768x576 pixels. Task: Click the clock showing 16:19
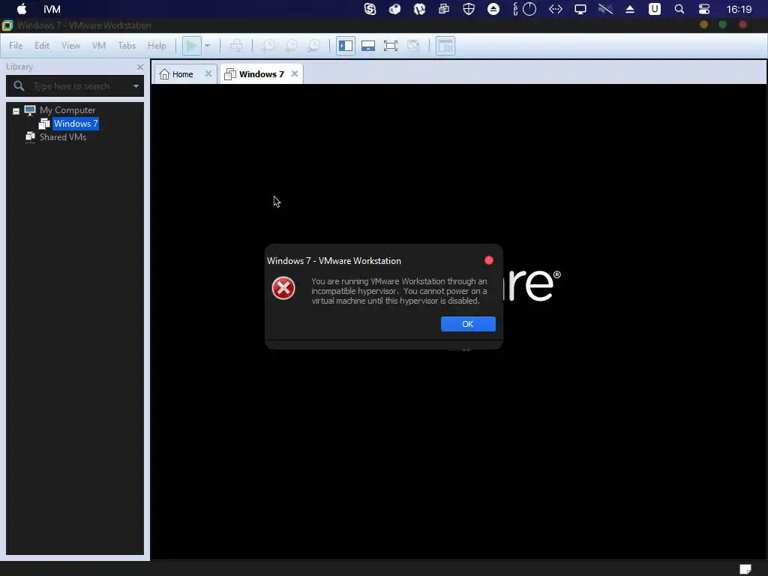coord(739,9)
